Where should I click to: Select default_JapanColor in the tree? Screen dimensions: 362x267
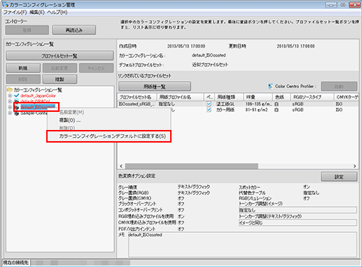(38, 96)
